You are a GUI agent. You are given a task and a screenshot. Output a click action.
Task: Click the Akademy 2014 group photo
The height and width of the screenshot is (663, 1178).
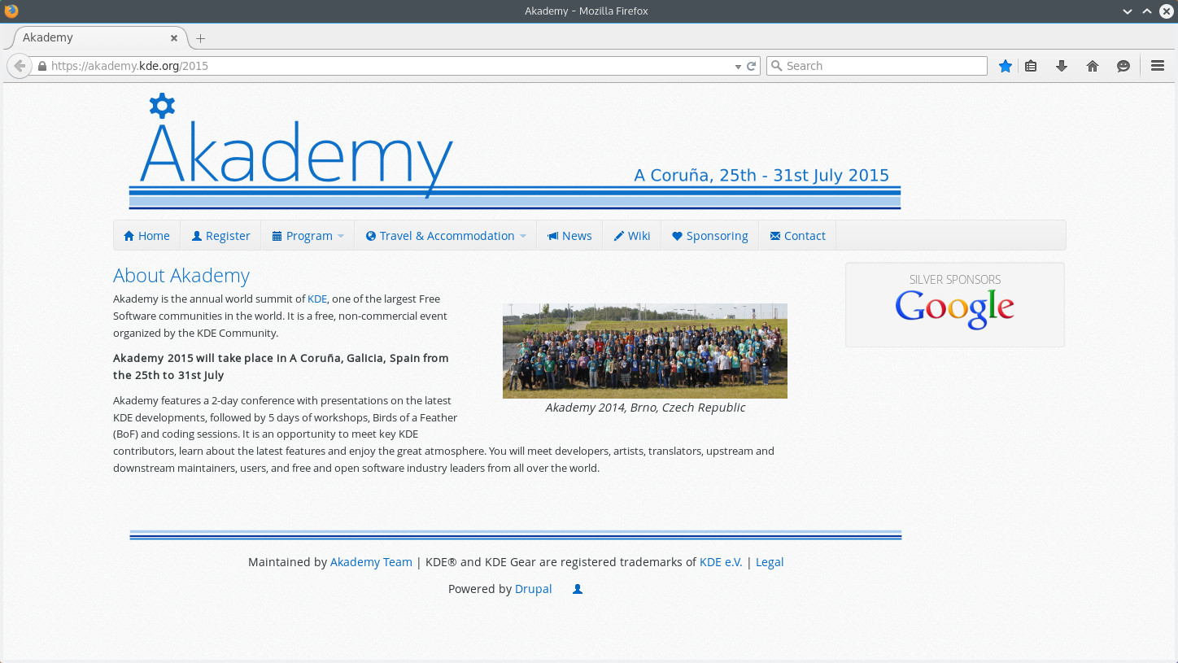tap(645, 351)
